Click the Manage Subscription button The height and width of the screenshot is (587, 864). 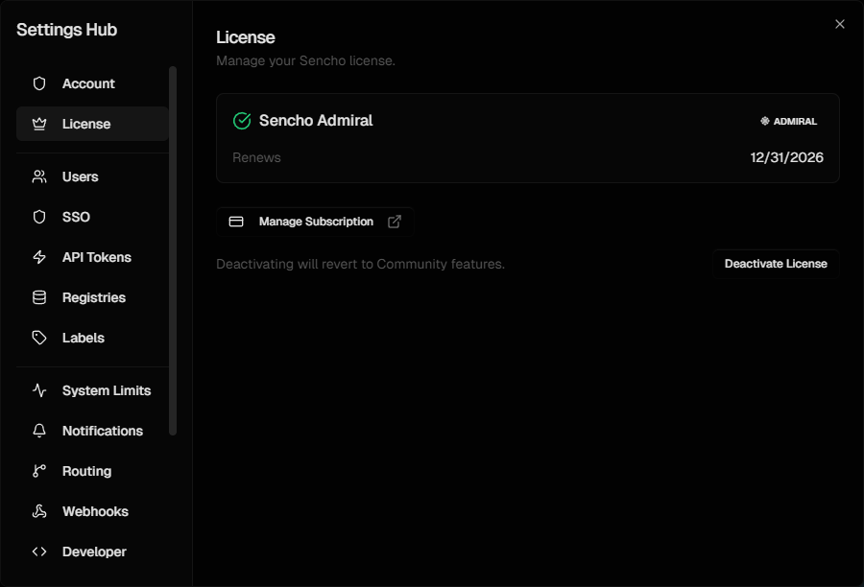coord(315,222)
